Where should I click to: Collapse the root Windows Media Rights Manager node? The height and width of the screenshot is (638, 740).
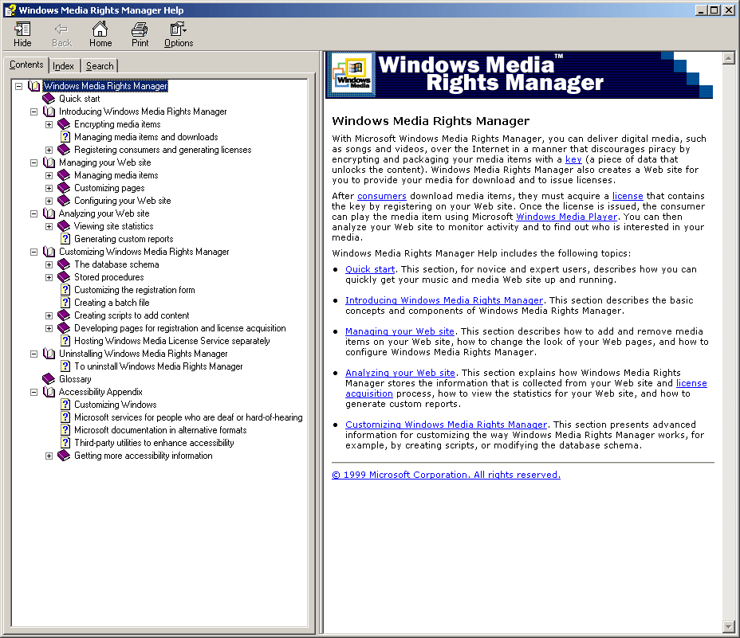click(19, 86)
